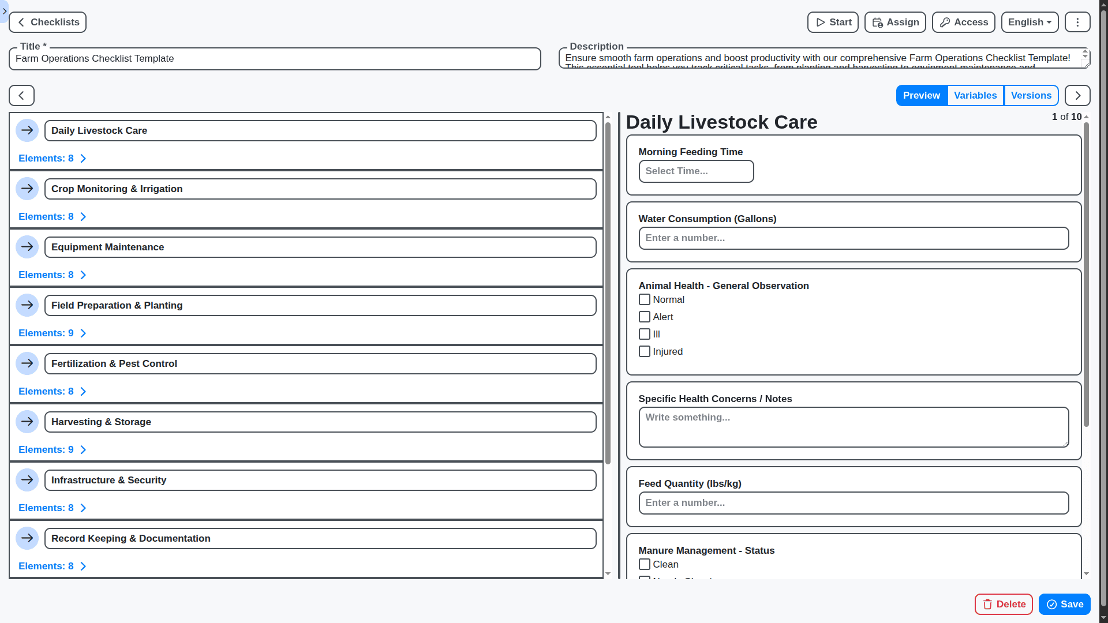Expand Elements under Crop Monitoring & Irrigation
Viewport: 1108px width, 623px height.
(52, 216)
